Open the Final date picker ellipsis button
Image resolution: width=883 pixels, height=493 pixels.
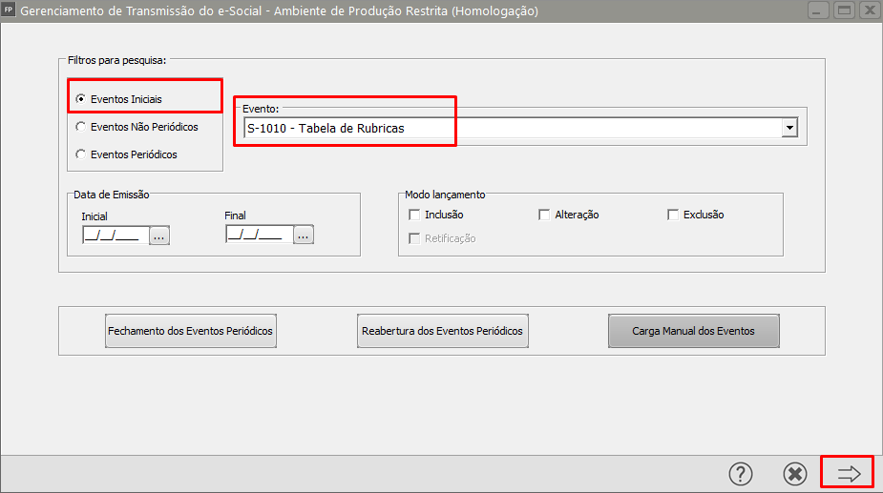coord(304,235)
